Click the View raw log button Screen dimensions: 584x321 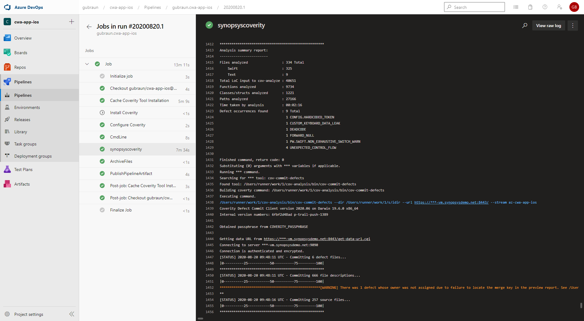[548, 26]
